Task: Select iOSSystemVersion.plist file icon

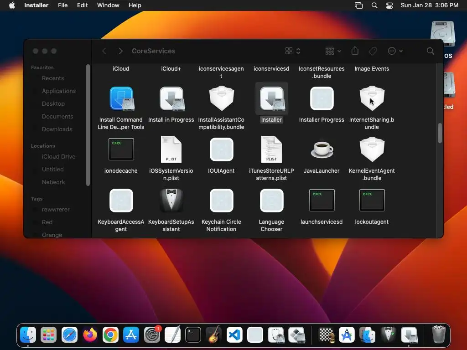Action: point(171,149)
